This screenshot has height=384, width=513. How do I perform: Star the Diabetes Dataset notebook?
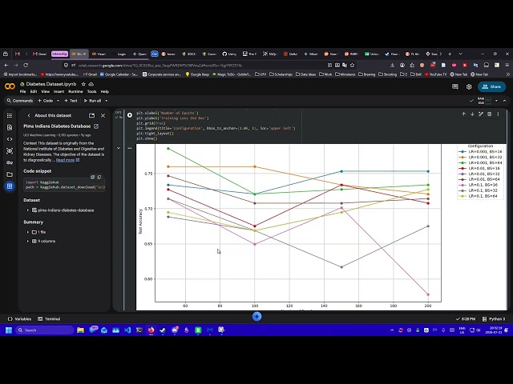click(83, 84)
